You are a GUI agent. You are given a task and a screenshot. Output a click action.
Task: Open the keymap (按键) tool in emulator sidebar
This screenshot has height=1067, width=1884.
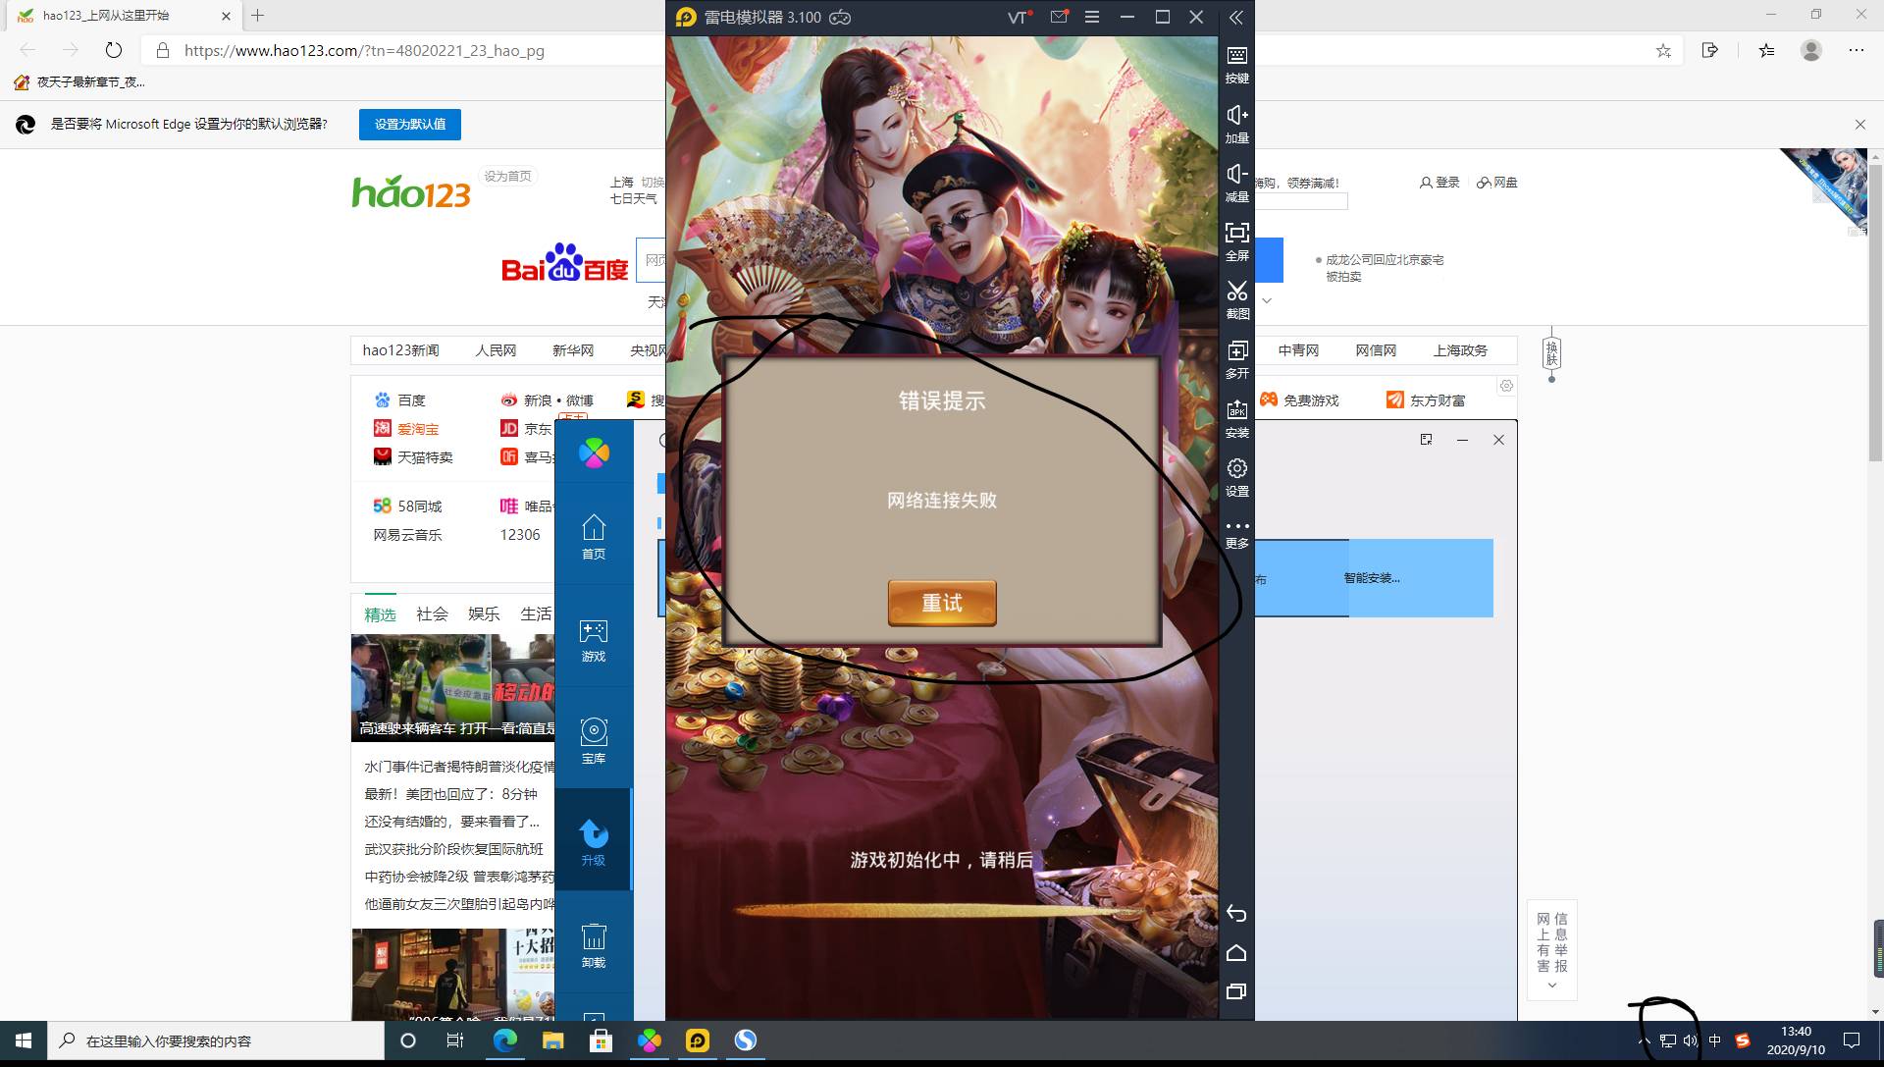pyautogui.click(x=1236, y=63)
